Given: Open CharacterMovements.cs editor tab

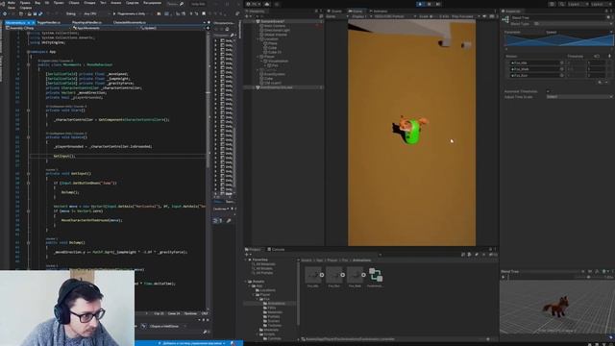Looking at the screenshot, I should point(130,23).
